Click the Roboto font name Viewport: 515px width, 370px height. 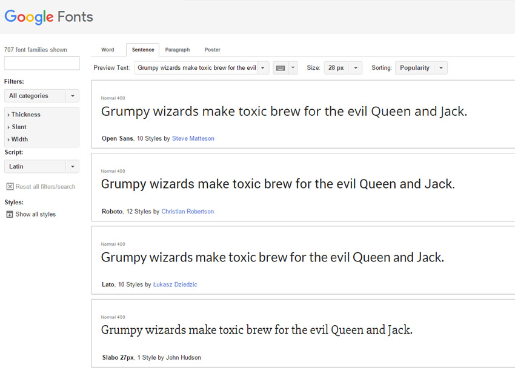pyautogui.click(x=112, y=212)
